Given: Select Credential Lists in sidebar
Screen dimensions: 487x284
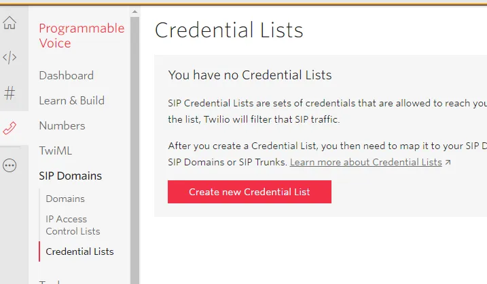Looking at the screenshot, I should click(79, 251).
